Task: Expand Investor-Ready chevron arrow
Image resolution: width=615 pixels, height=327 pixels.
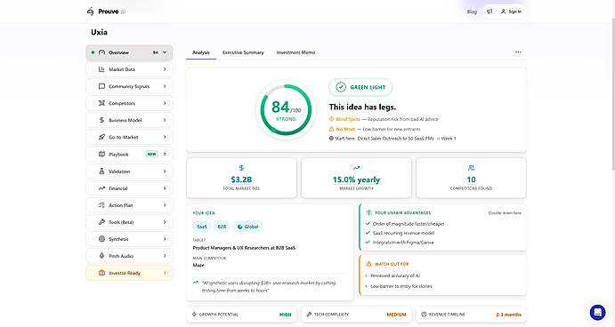Action: tap(165, 273)
